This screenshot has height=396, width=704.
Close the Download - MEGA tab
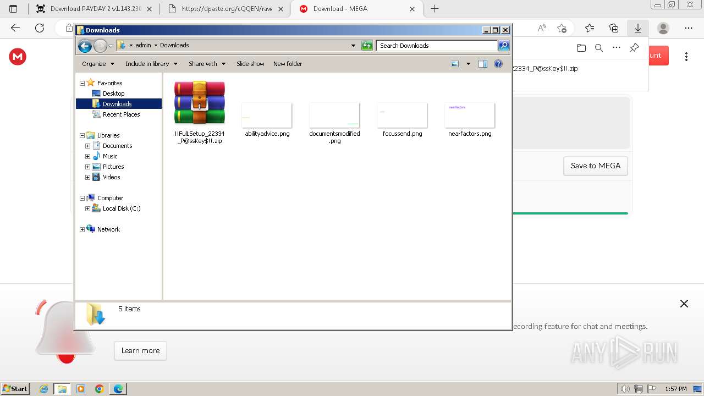pyautogui.click(x=412, y=9)
